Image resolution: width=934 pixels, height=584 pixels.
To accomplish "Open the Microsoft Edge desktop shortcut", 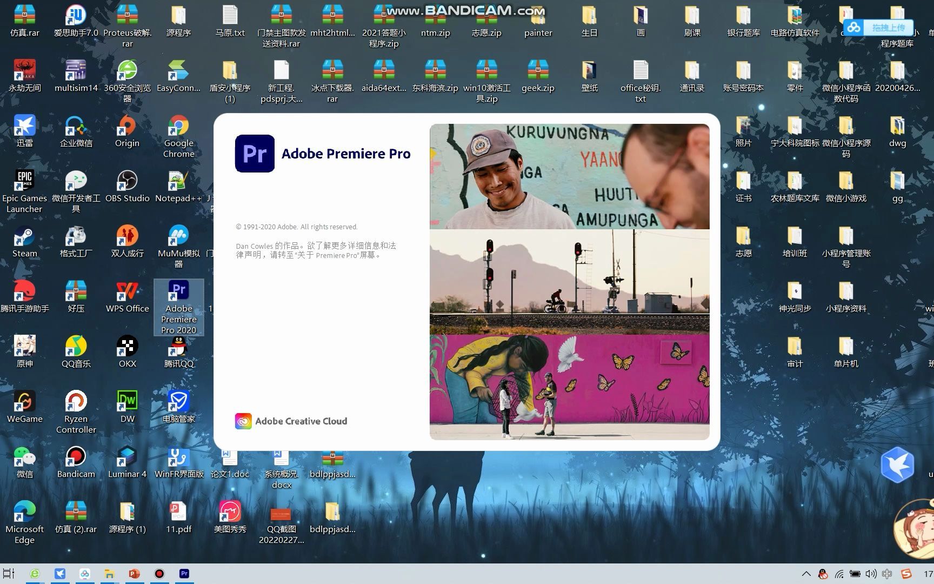I will click(25, 522).
